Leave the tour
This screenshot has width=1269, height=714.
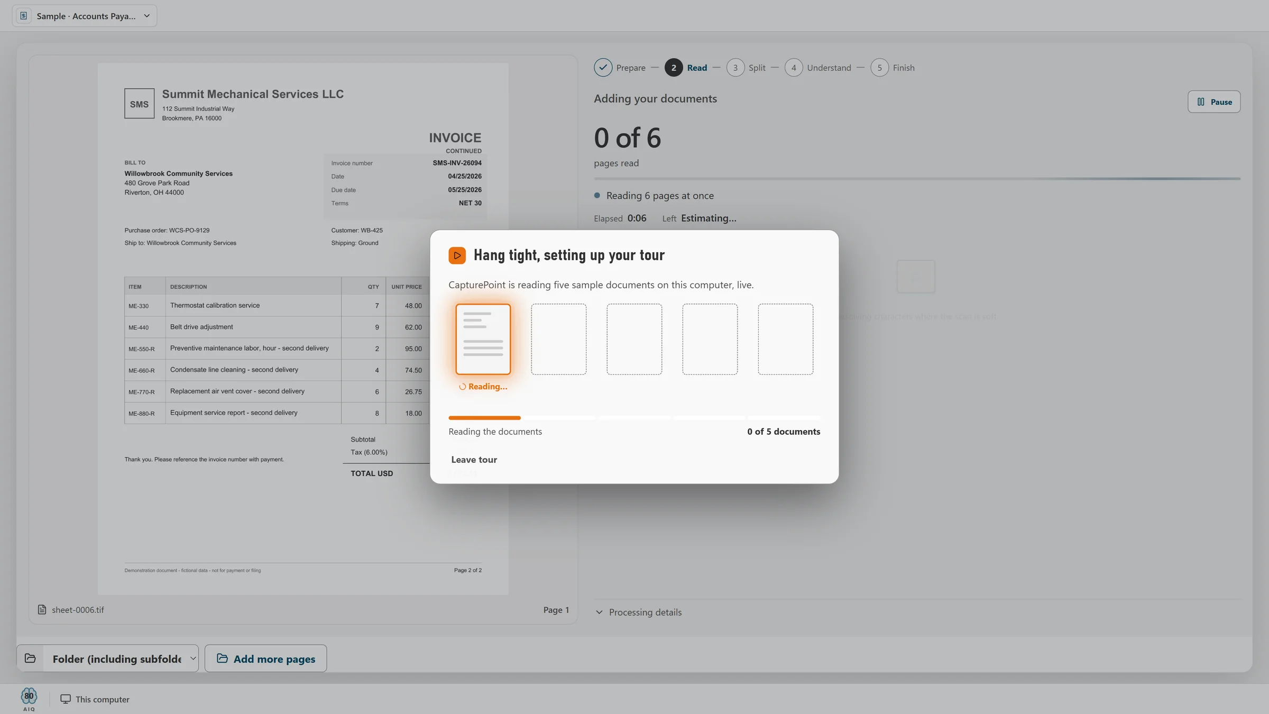(x=474, y=460)
